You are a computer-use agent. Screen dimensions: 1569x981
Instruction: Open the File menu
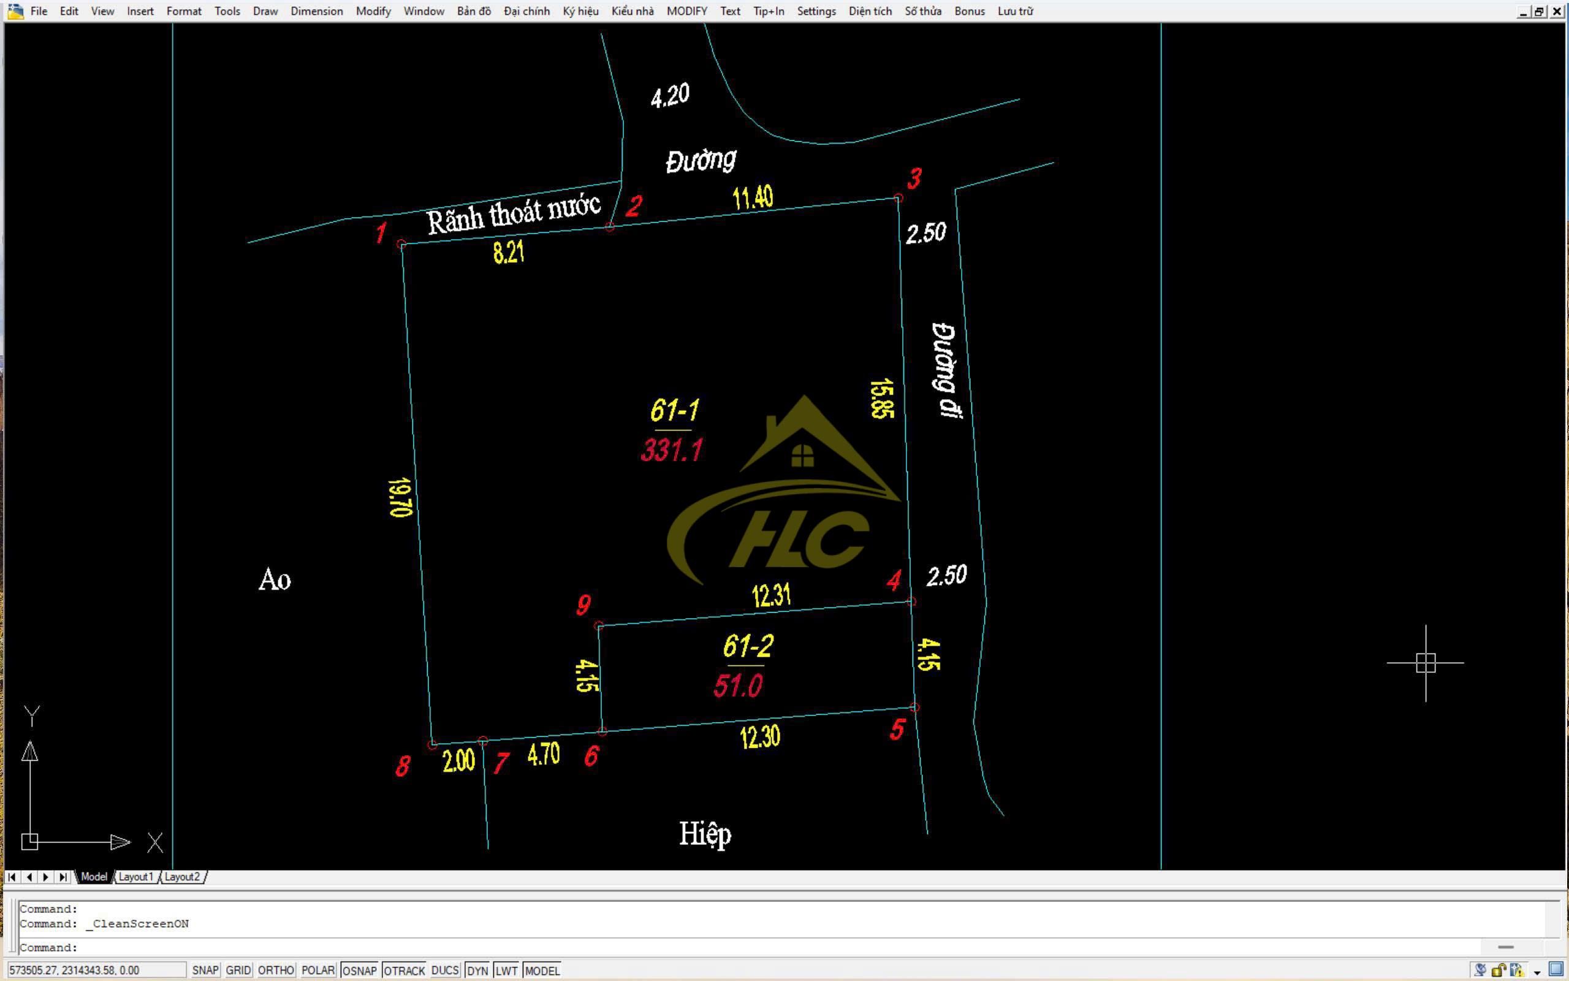point(38,11)
